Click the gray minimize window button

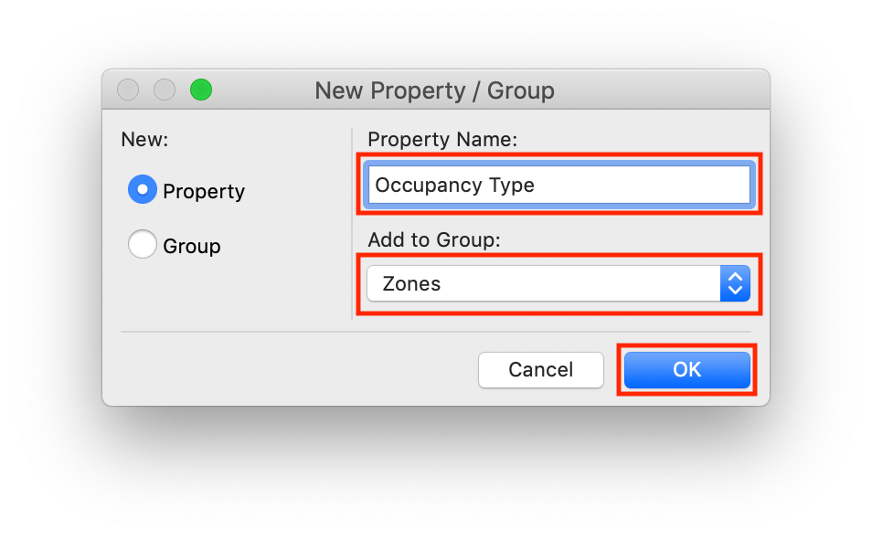pos(165,90)
